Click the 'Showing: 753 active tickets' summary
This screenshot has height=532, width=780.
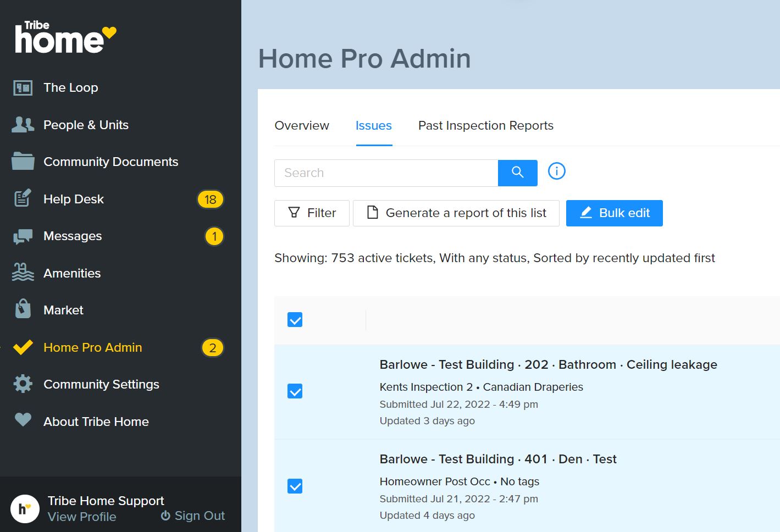click(x=495, y=258)
